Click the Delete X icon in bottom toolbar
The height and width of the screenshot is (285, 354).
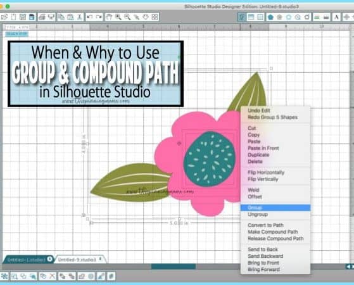pyautogui.click(x=52, y=276)
